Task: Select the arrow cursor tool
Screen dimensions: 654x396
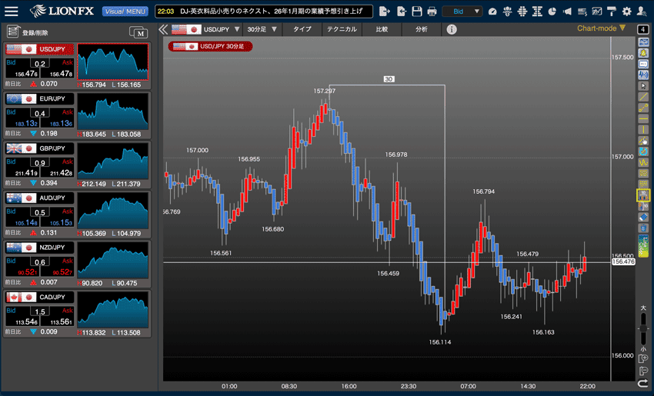Action: click(643, 86)
